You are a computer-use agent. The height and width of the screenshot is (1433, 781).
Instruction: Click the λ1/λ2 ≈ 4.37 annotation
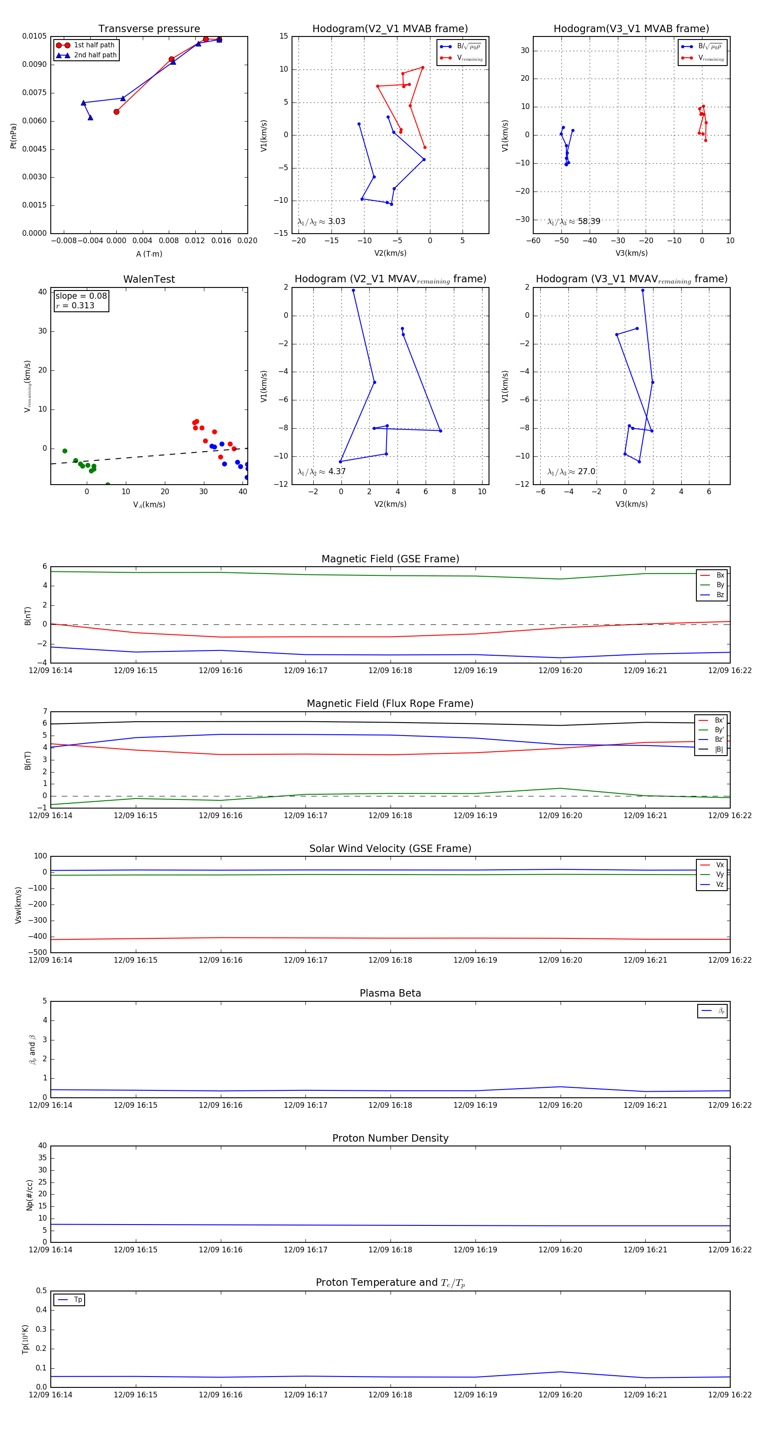(x=321, y=472)
